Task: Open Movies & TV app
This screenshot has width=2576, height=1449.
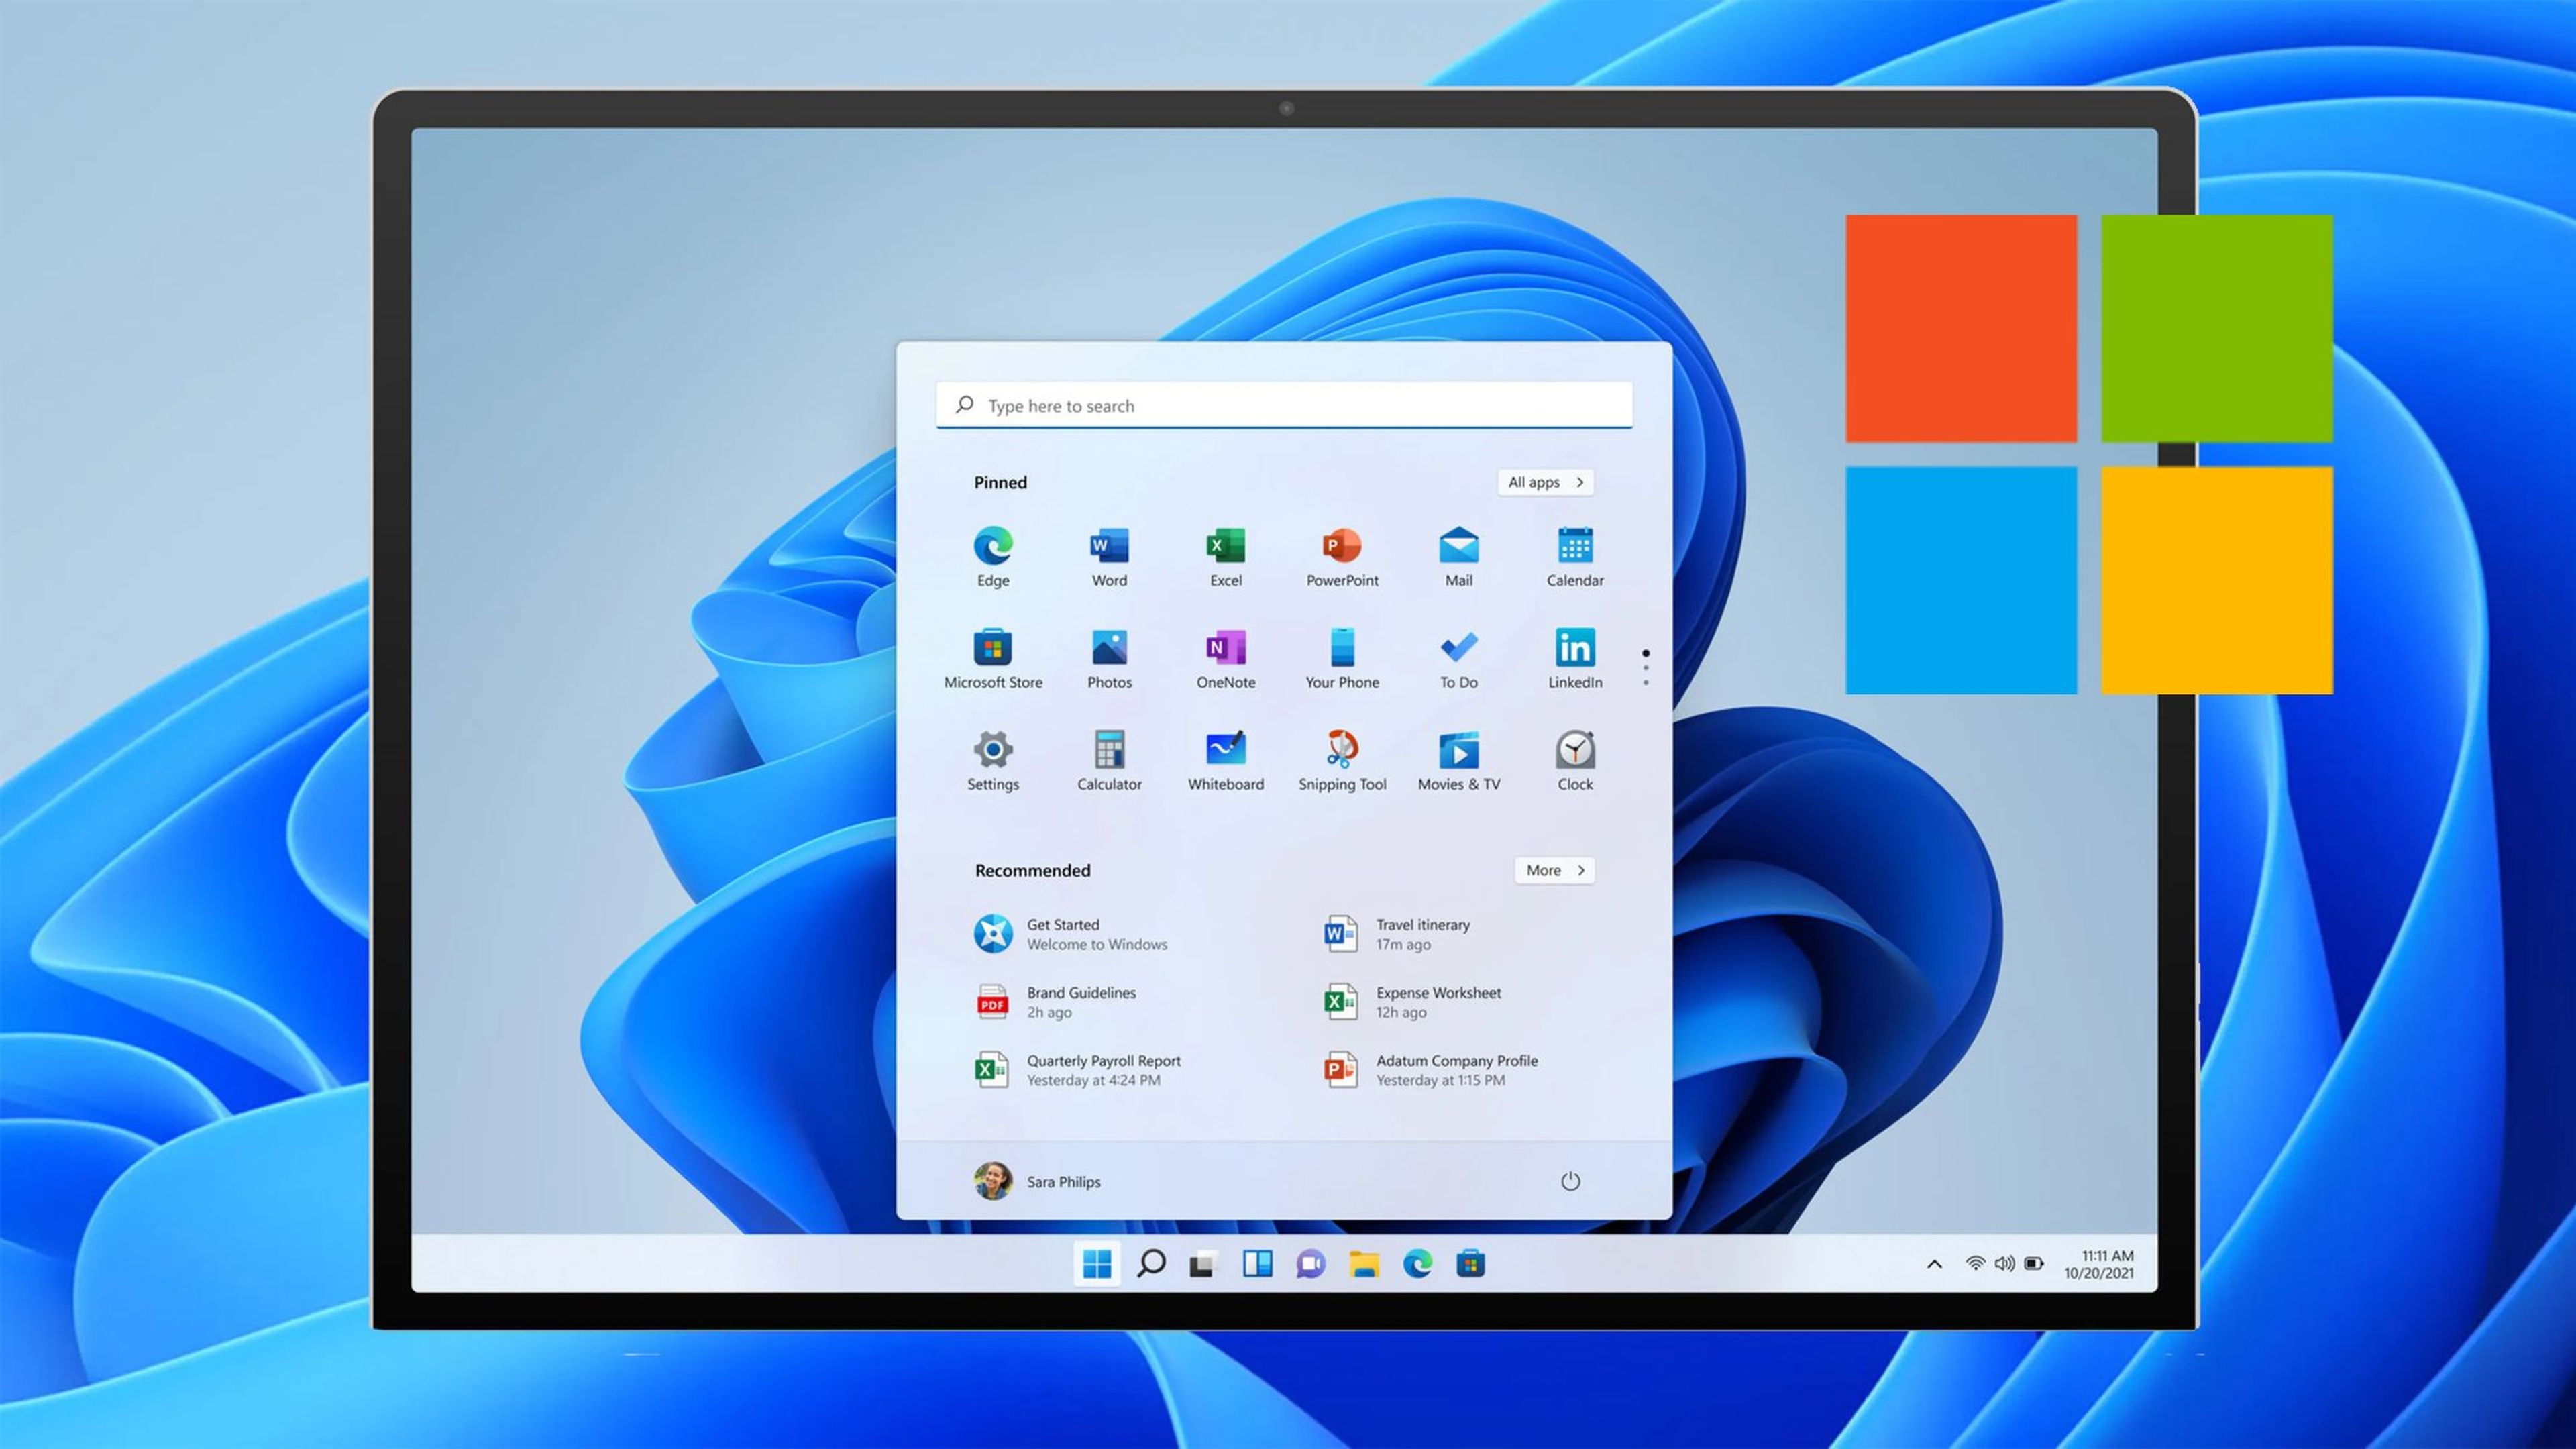Action: (x=1458, y=760)
